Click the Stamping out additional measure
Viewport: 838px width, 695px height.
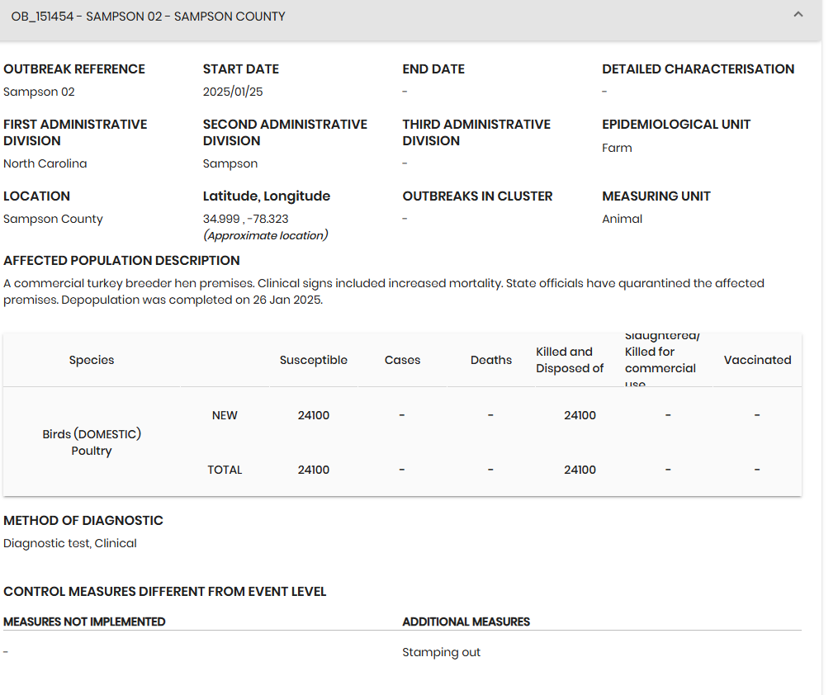[442, 653]
